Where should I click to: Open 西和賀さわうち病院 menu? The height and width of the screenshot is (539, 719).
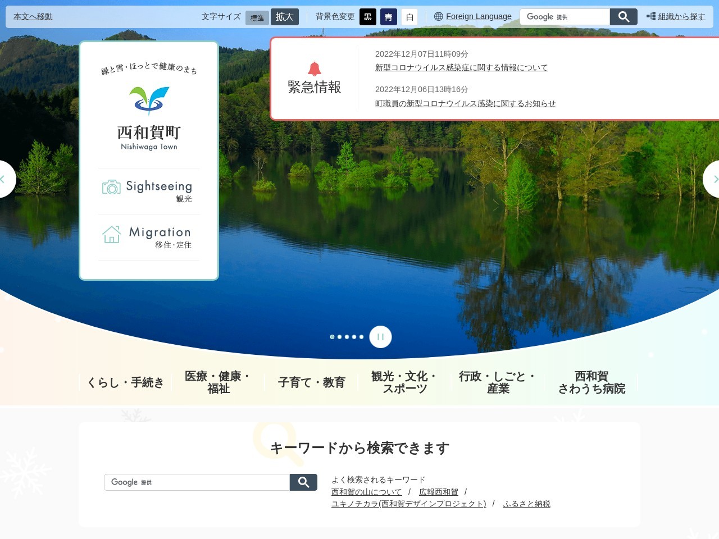click(x=591, y=382)
